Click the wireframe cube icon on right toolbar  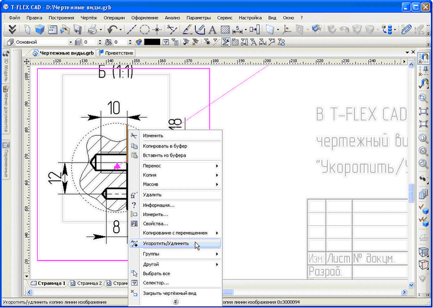click(423, 265)
